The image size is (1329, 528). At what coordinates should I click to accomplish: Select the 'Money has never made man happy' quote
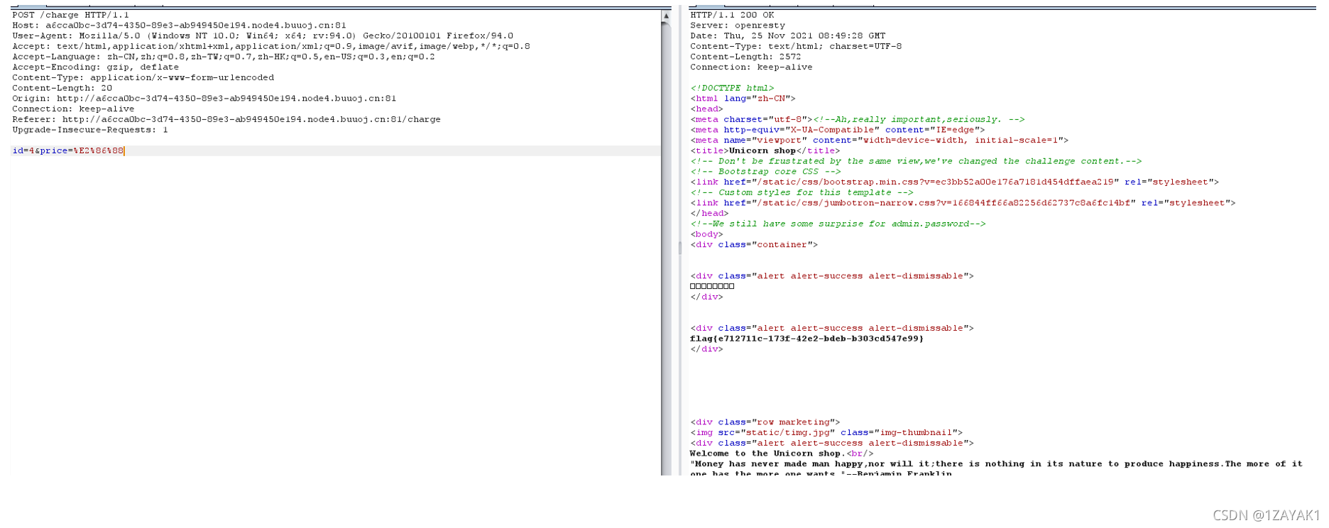pos(997,469)
